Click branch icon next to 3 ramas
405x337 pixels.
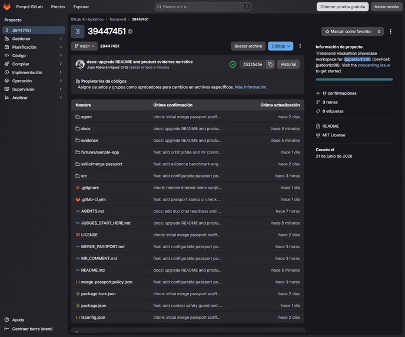coord(318,102)
